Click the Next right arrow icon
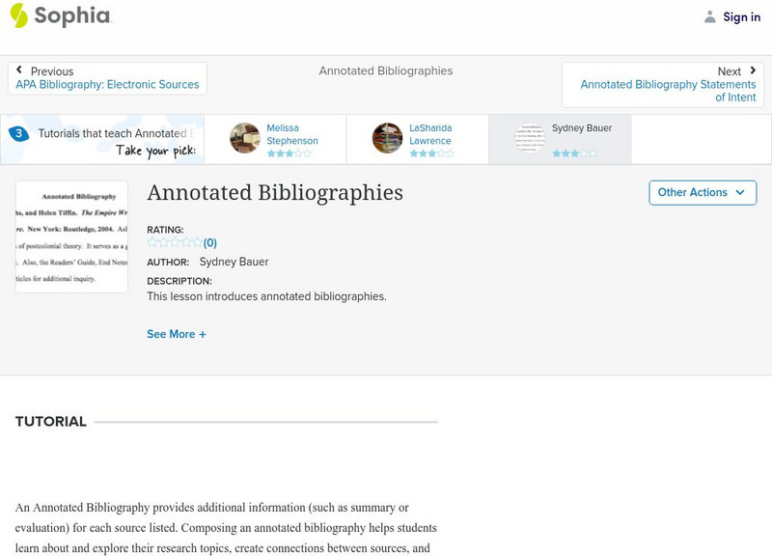 click(x=750, y=70)
